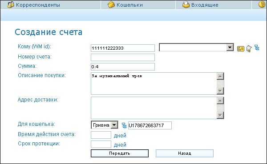Click the Корреспонденты people icon
Image resolution: width=267 pixels, height=164 pixels.
tap(11, 5)
